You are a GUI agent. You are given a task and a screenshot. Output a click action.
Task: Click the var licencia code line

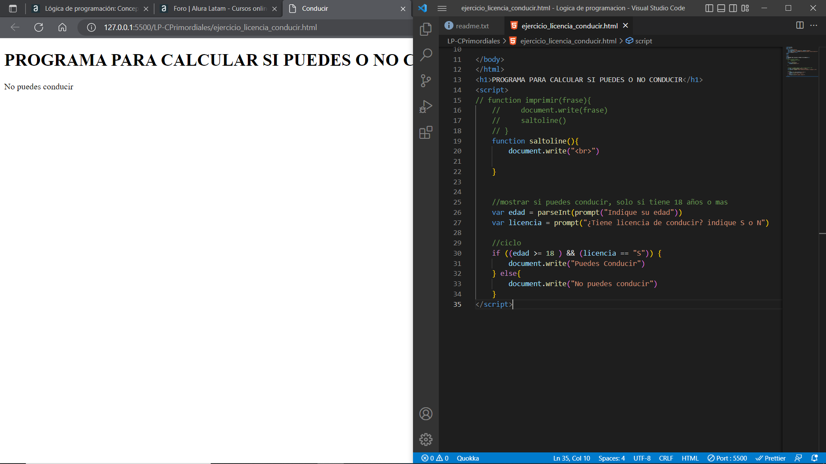(x=630, y=223)
